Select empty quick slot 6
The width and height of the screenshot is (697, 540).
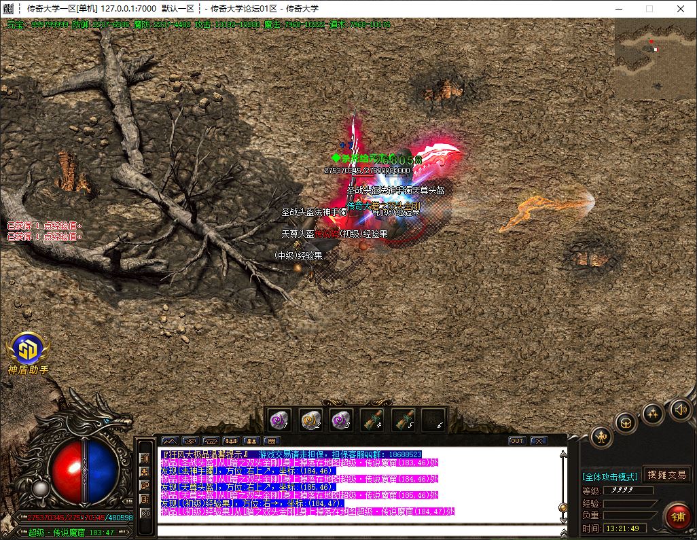[x=434, y=420]
